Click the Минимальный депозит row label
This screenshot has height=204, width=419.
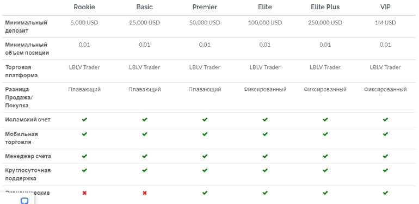click(x=26, y=27)
